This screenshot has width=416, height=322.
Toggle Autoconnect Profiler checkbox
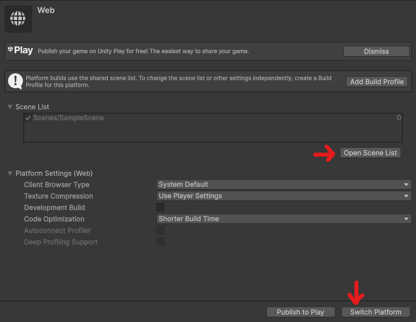click(160, 230)
